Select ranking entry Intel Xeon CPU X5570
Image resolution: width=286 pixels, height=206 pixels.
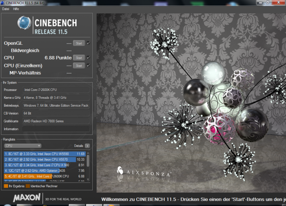click(45, 159)
